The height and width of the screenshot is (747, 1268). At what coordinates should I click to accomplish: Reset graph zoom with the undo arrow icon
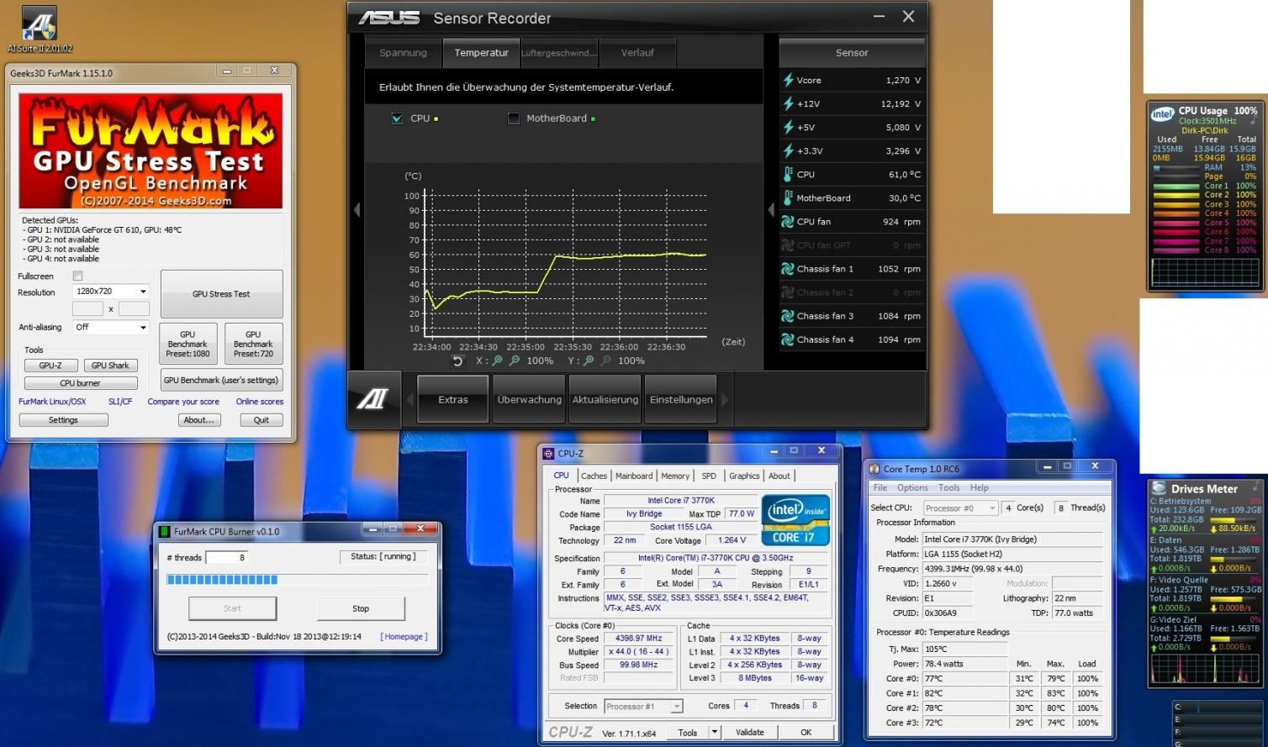pos(457,360)
